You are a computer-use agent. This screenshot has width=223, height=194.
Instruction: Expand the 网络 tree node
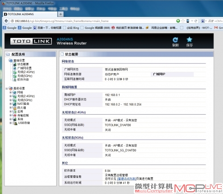(x=11, y=92)
